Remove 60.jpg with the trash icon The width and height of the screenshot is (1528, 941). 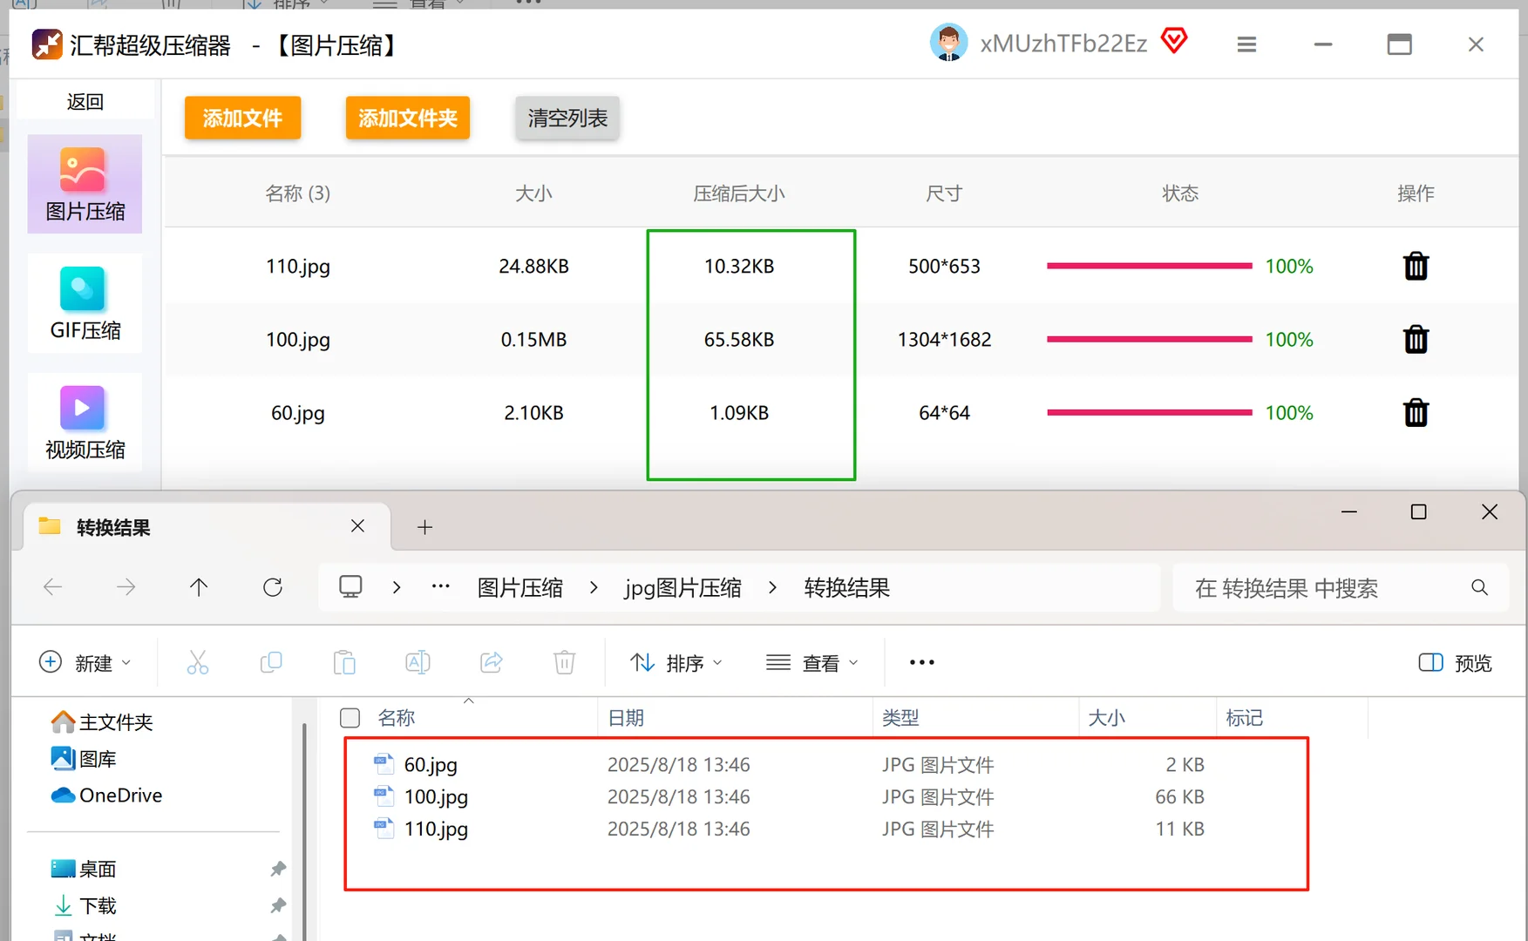click(x=1415, y=412)
